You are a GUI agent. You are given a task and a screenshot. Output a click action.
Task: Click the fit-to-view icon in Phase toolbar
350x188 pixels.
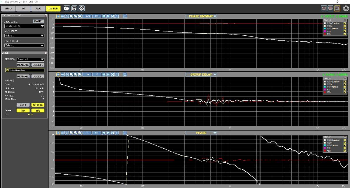(112, 133)
